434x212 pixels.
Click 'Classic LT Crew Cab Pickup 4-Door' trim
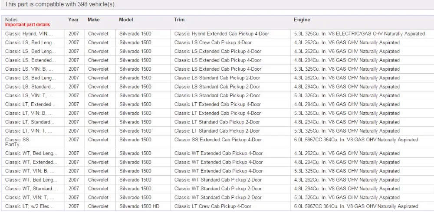[x=213, y=206]
